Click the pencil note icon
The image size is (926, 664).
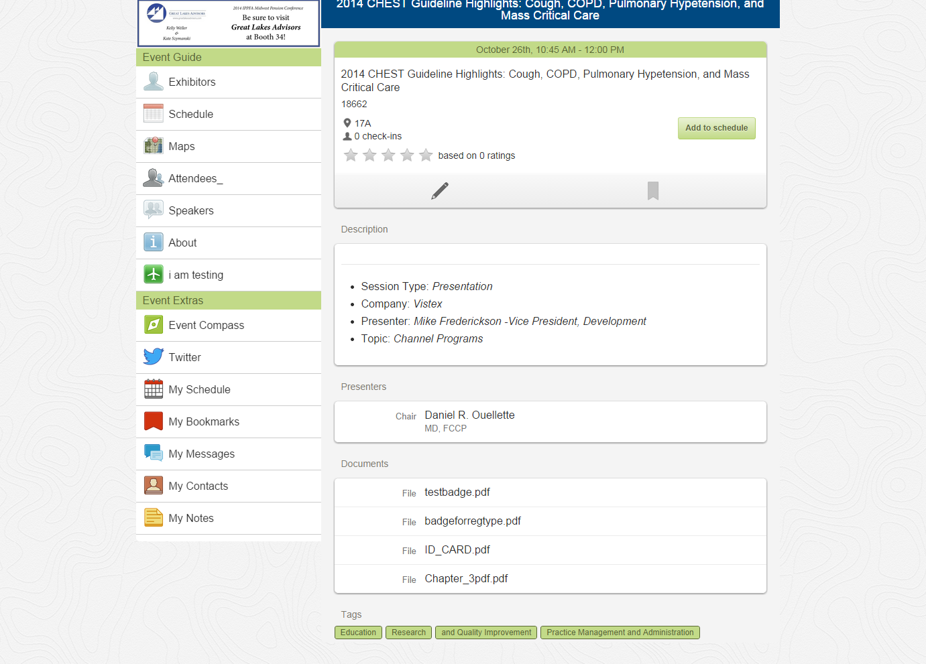coord(440,191)
